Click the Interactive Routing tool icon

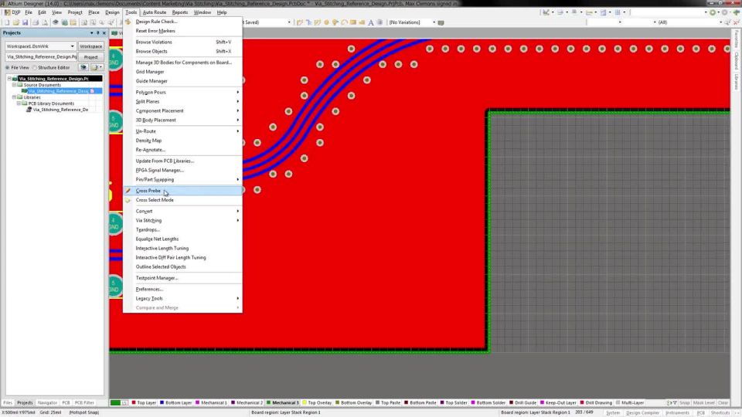coord(300,22)
